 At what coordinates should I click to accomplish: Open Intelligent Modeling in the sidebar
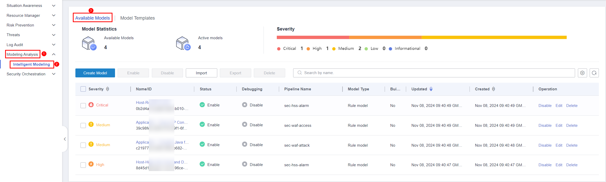coord(31,64)
